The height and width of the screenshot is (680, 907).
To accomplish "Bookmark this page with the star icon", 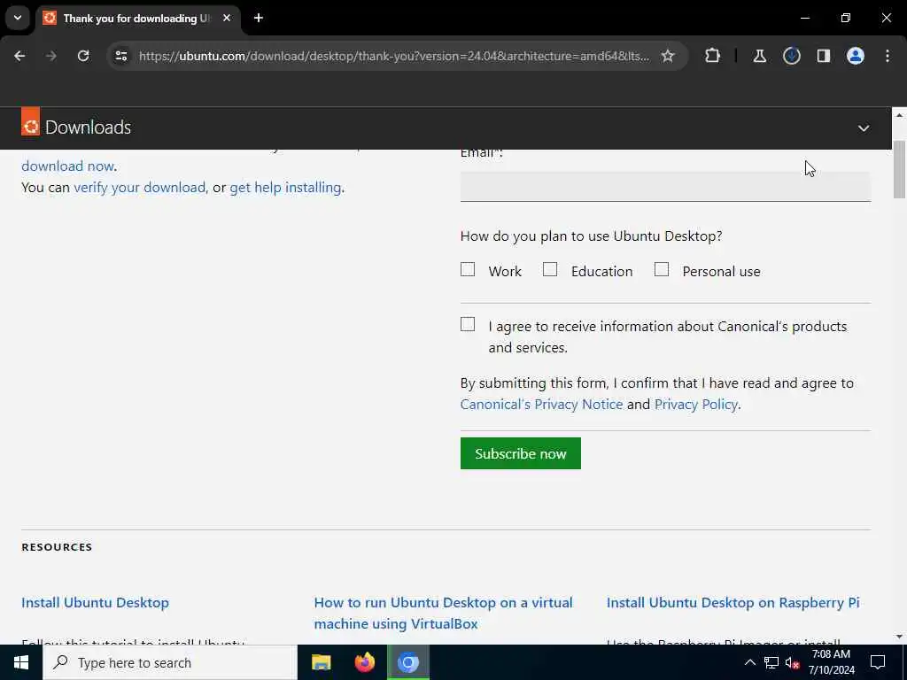I will coord(668,56).
